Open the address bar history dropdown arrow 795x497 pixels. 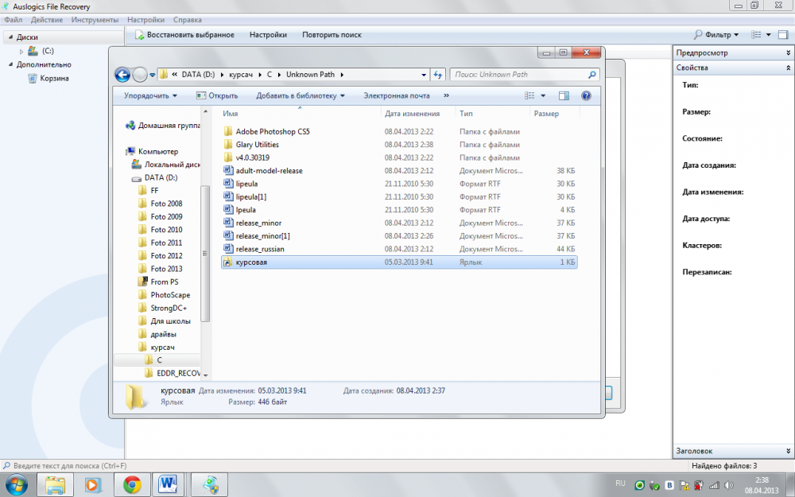(x=424, y=75)
